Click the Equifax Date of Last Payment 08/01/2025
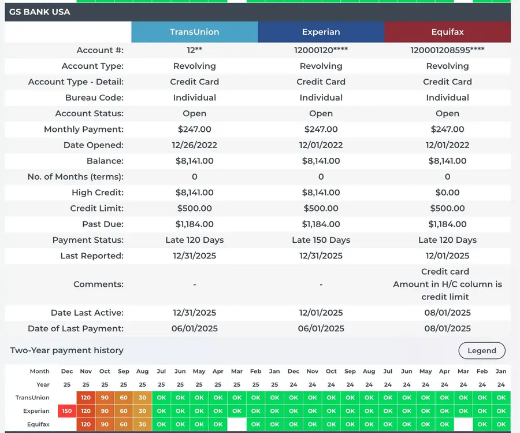The image size is (520, 433). [x=447, y=328]
